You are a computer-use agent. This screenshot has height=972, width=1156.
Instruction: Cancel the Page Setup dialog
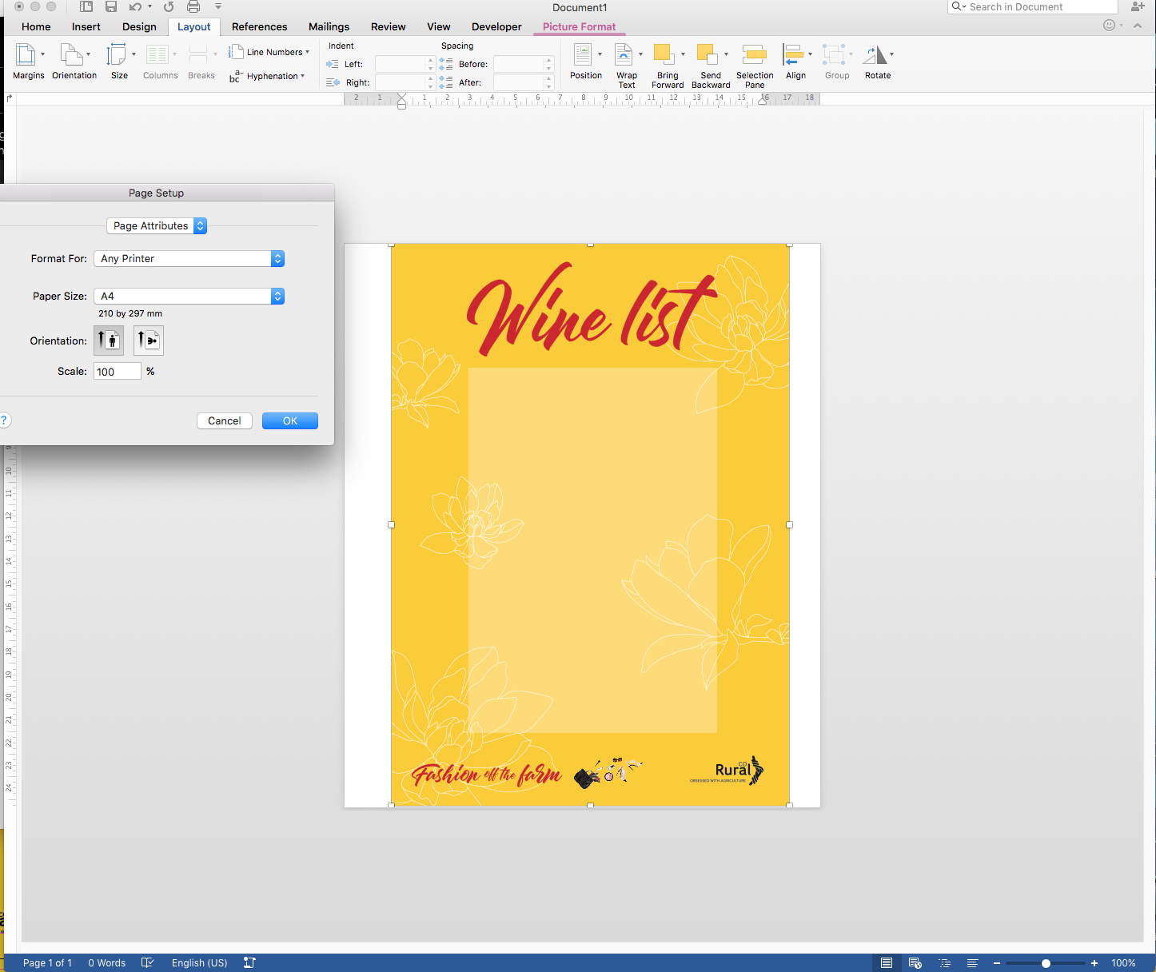tap(224, 420)
